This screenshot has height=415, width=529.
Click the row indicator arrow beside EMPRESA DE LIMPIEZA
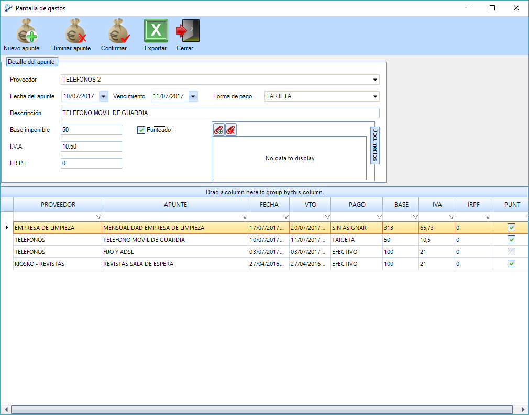(7, 228)
